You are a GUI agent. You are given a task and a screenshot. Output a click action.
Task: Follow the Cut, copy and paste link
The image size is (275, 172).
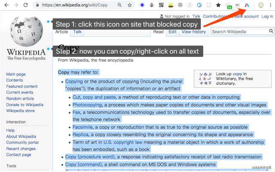(94, 97)
